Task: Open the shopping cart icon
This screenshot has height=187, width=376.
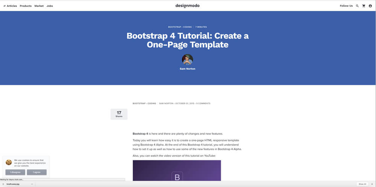Action: (x=364, y=6)
